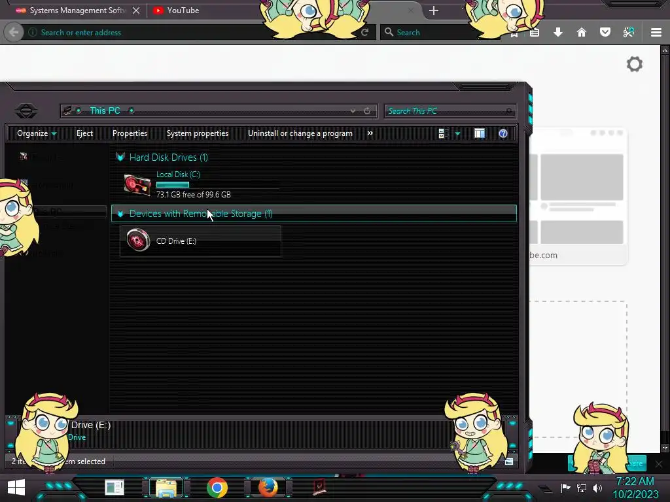Close the Firefox bottom notification bar

click(659, 463)
